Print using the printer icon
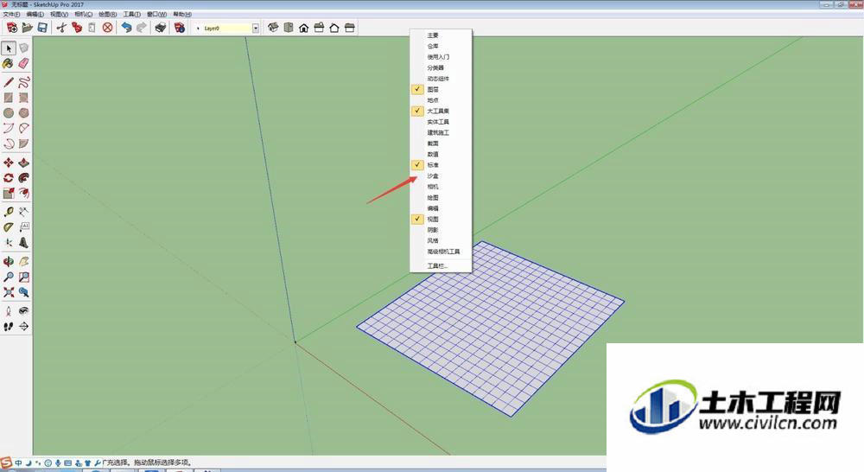864x472 pixels. point(161,28)
